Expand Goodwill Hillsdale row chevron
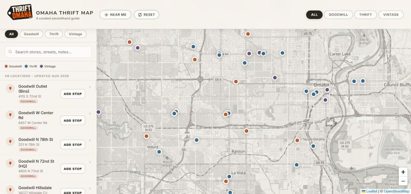The image size is (411, 194). pos(90,189)
